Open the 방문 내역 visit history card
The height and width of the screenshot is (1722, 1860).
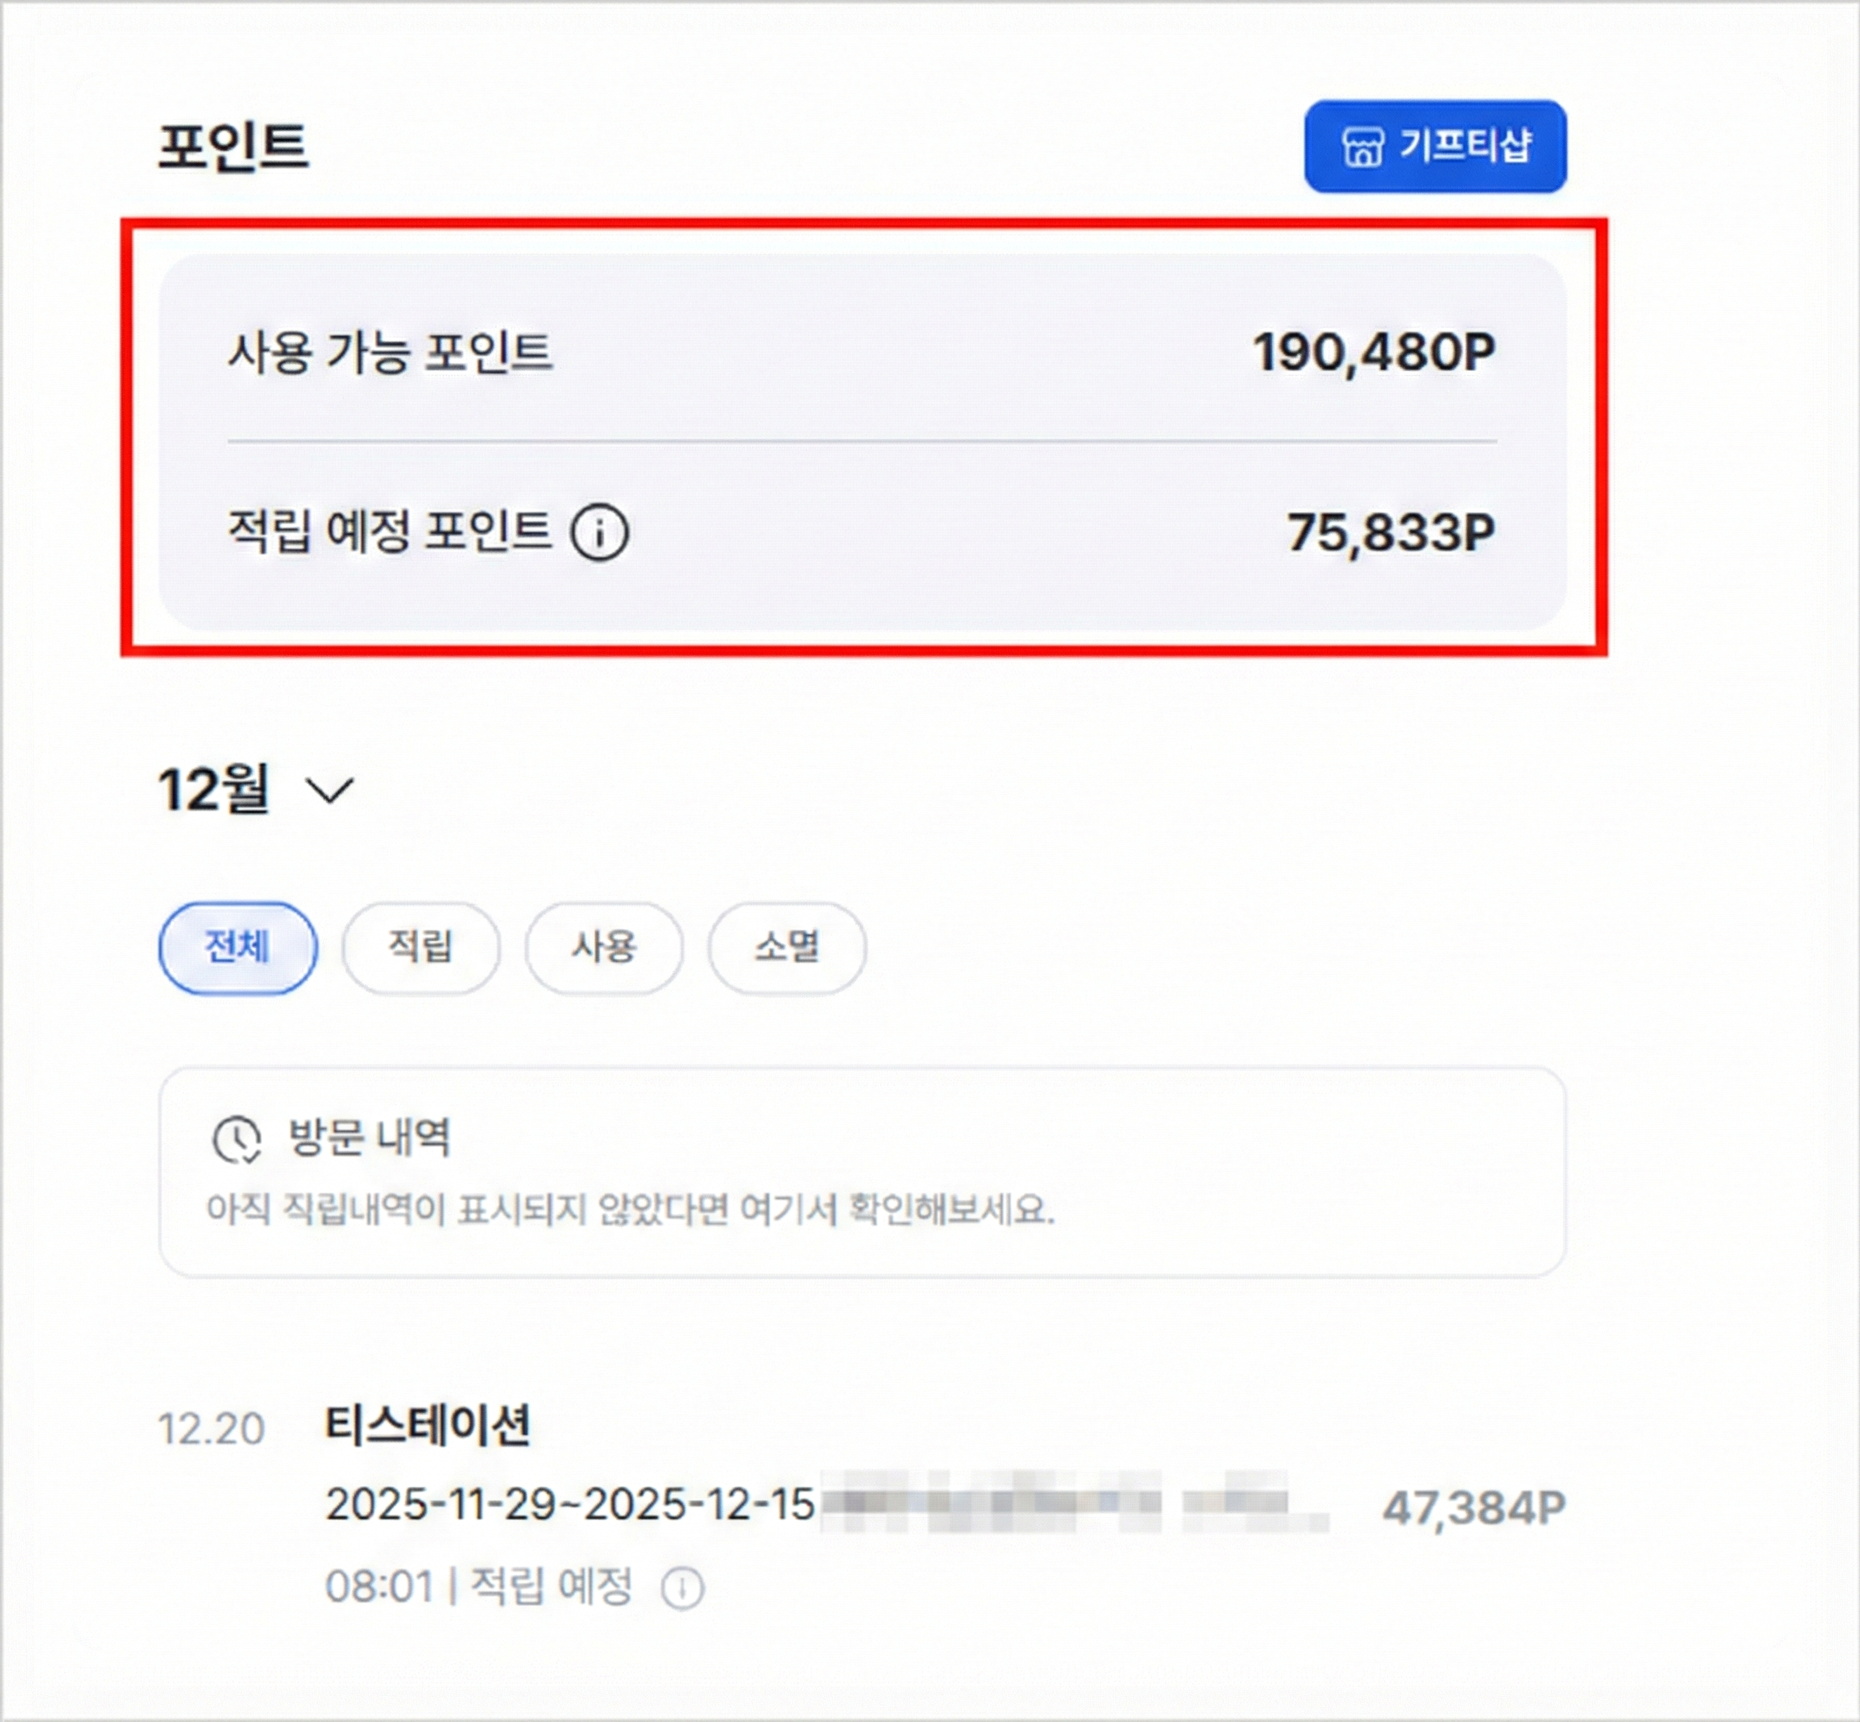[861, 1170]
